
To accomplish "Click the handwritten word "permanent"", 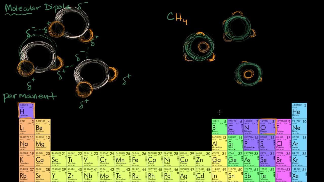I will coord(30,96).
